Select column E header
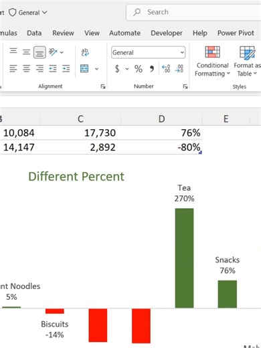Image resolution: width=261 pixels, height=348 pixels. (x=226, y=118)
